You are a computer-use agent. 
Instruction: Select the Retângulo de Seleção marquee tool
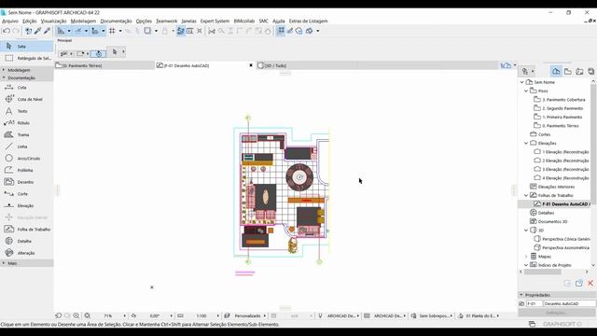coord(27,58)
